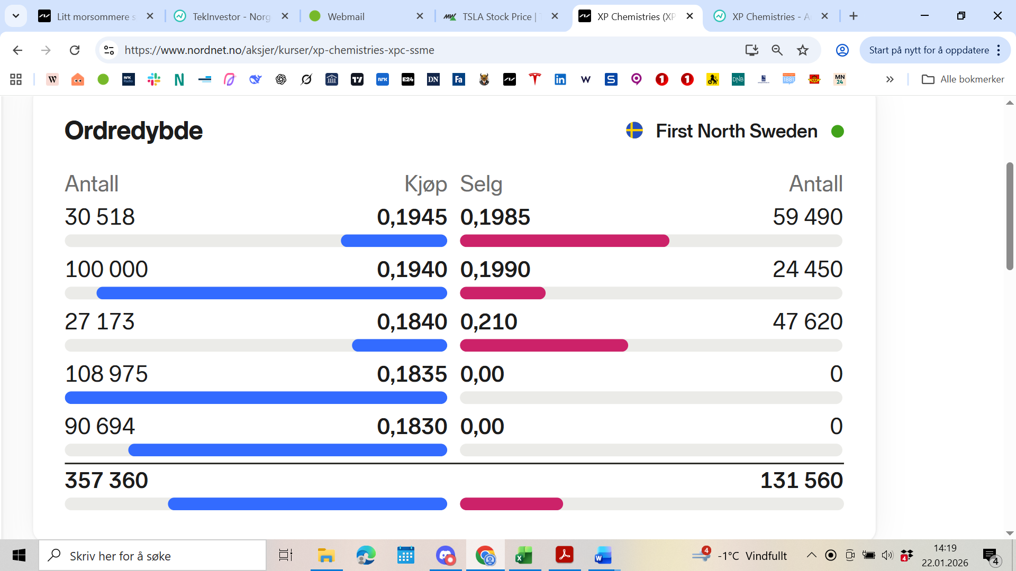The image size is (1016, 571).
Task: Open the tab search dropdown arrow
Action: click(x=16, y=16)
